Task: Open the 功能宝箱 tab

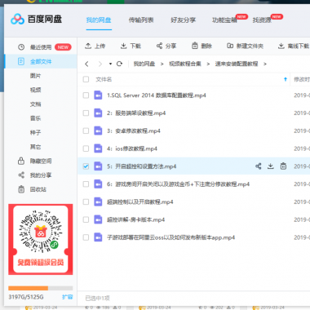Action: [x=224, y=20]
